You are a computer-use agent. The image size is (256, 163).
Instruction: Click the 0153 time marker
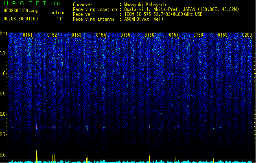77,35
